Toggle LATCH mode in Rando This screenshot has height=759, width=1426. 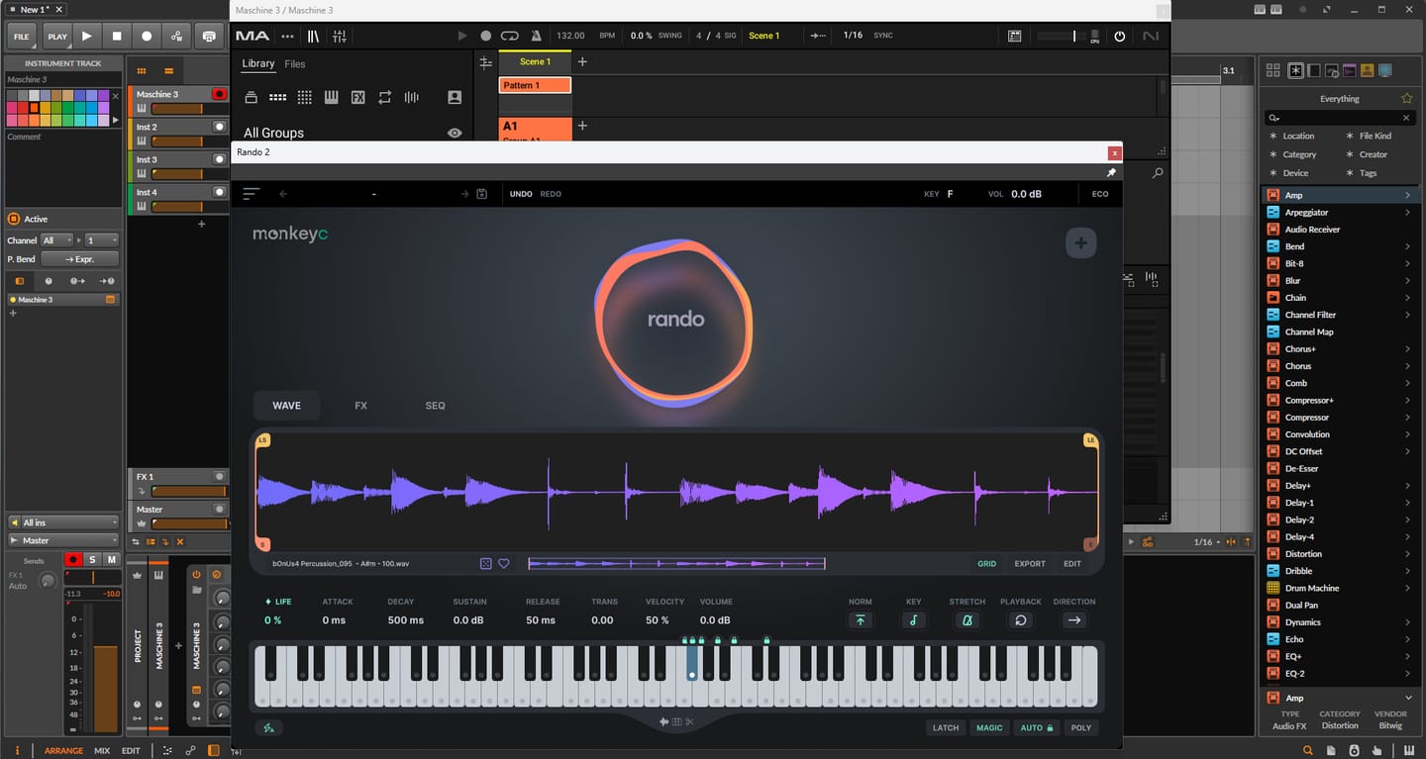(946, 728)
